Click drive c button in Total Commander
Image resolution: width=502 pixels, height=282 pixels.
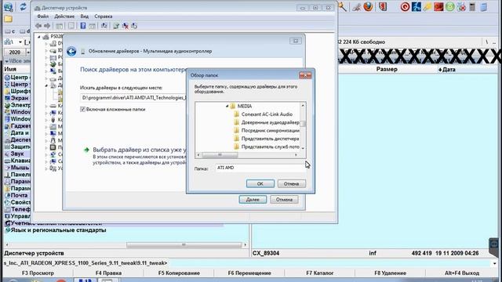10,31
